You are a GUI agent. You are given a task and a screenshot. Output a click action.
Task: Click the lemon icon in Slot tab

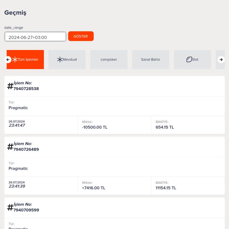pos(189,60)
